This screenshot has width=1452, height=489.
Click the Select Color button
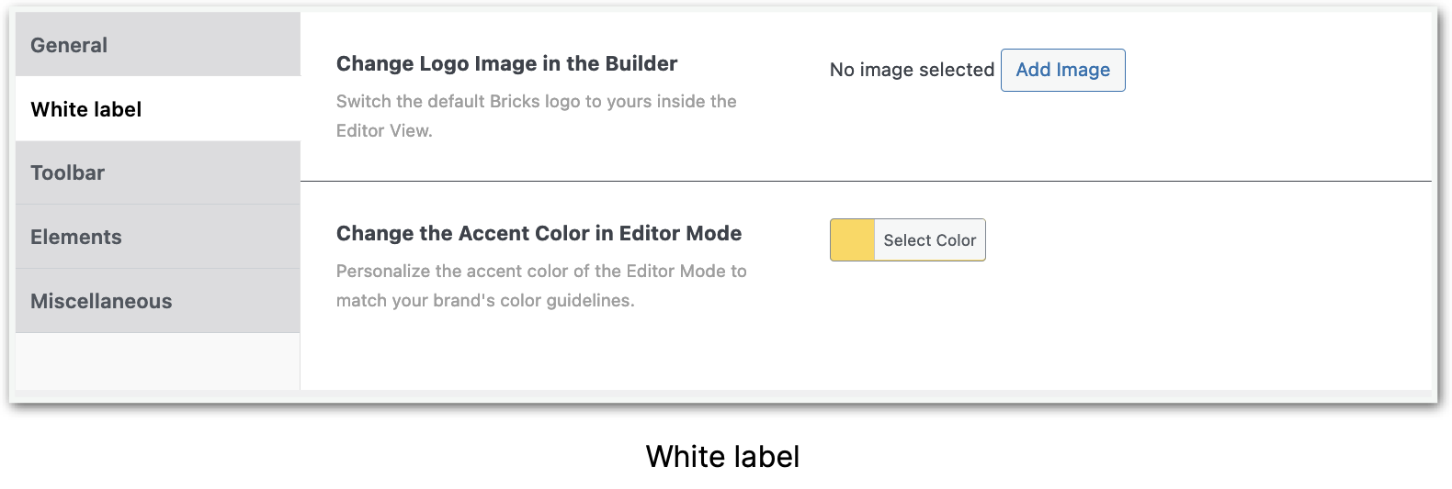929,240
